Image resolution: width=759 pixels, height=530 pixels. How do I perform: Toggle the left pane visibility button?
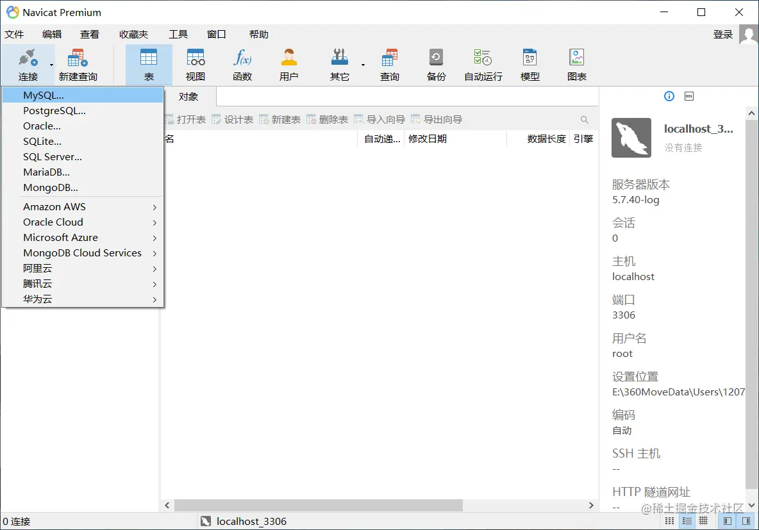728,521
